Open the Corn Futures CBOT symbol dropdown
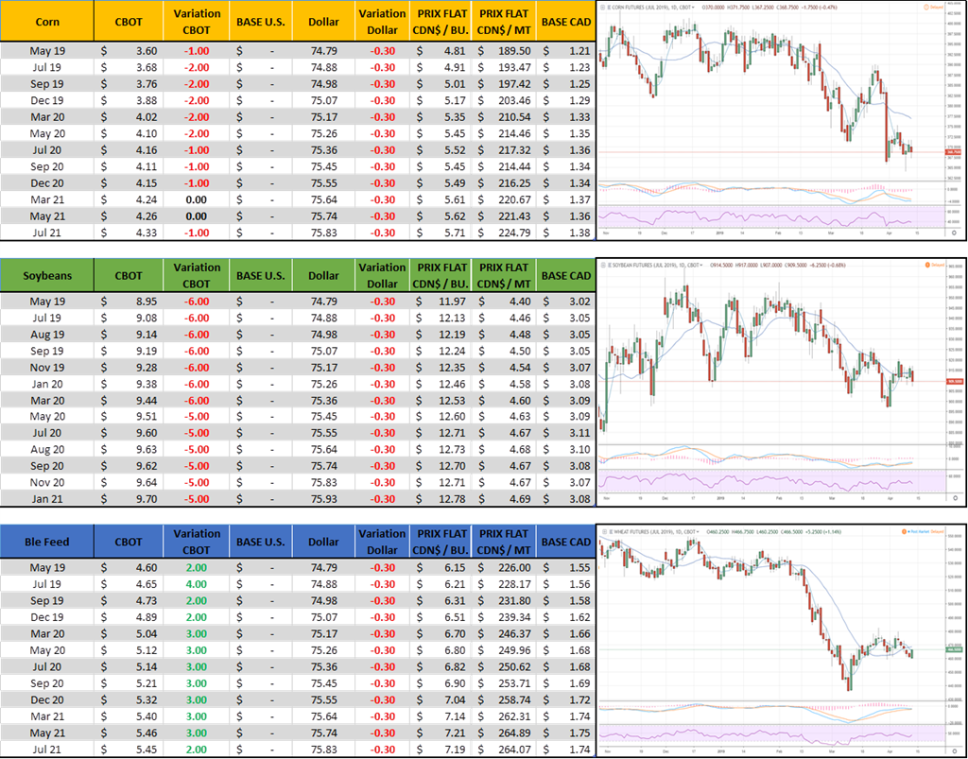The width and height of the screenshot is (968, 759). point(693,7)
